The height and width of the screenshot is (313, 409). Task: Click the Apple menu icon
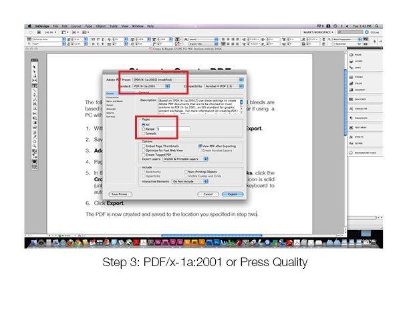pyautogui.click(x=29, y=26)
